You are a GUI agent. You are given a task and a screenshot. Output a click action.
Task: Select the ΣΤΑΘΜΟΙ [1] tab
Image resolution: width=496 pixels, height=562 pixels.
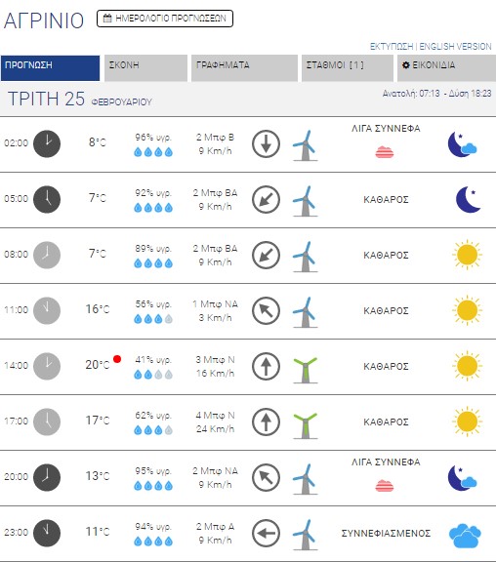pos(348,68)
